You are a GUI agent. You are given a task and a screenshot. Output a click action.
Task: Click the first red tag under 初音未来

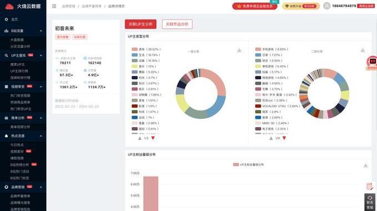63,37
